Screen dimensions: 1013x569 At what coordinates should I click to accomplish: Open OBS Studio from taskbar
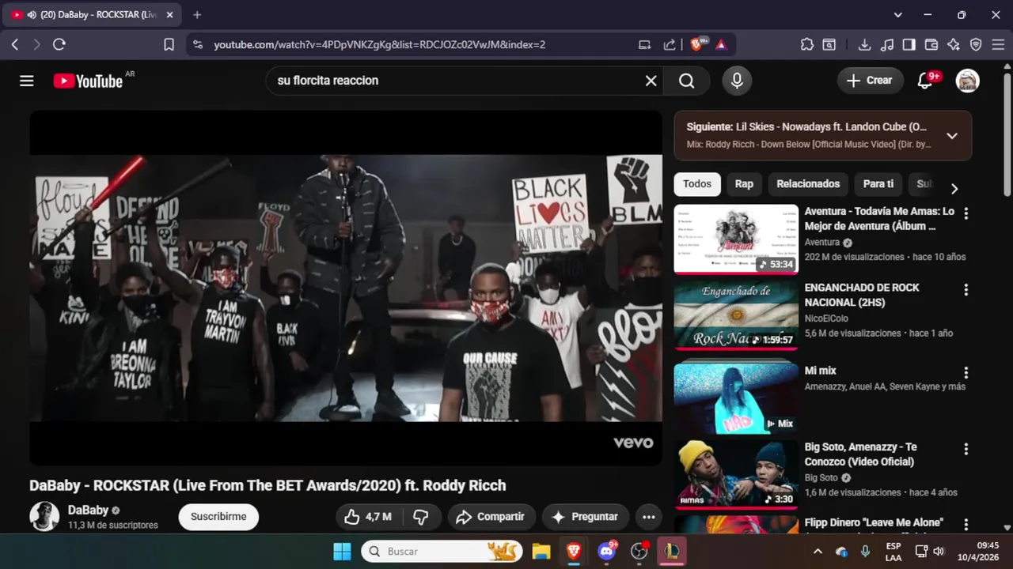click(639, 552)
